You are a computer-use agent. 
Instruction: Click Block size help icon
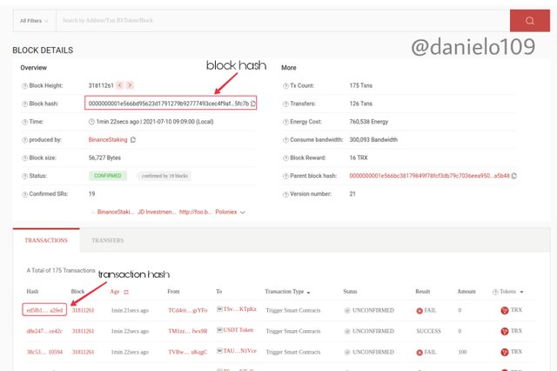pos(25,159)
